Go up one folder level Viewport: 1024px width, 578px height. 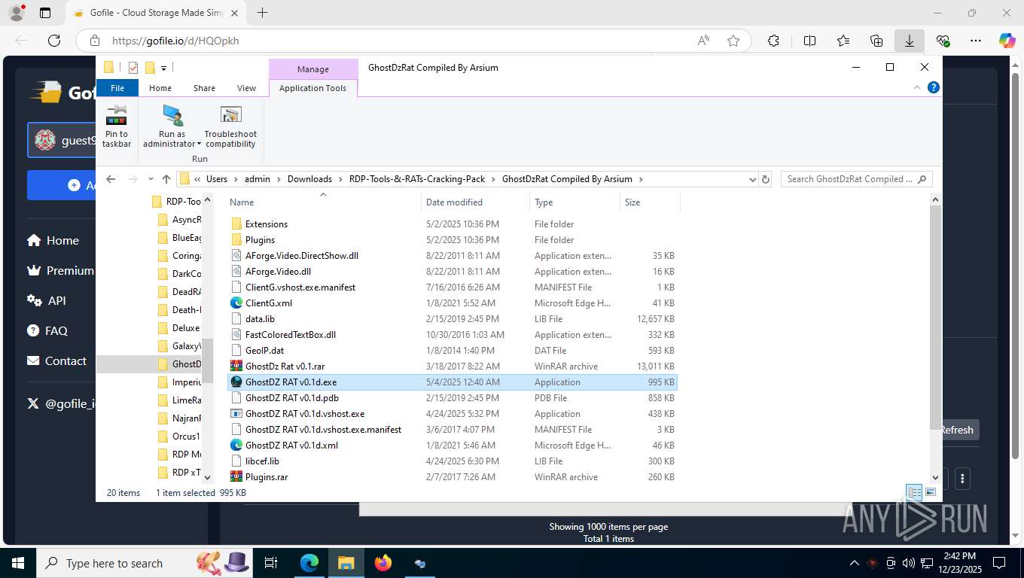[x=166, y=179]
